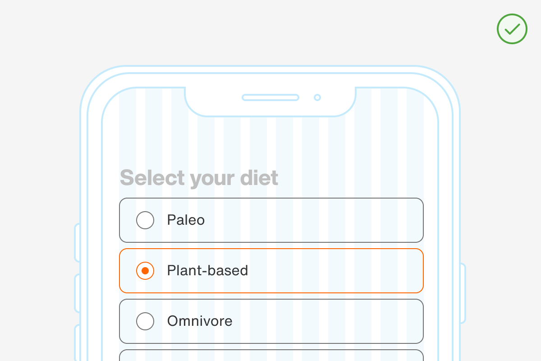Screen dimensions: 541x361
Task: Click the phone's speaker grille in the notch
Action: pos(270,97)
